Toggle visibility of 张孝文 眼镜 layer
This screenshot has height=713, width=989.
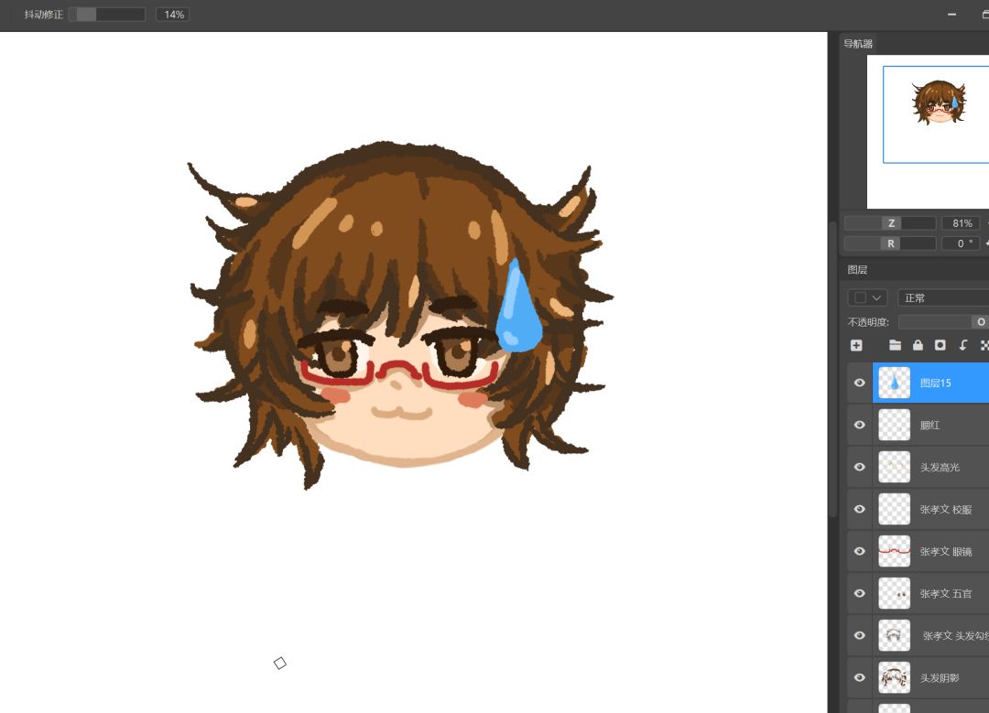point(859,551)
